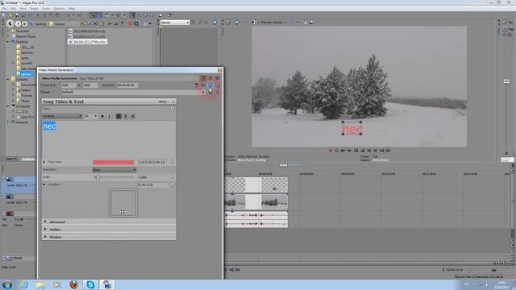Open the Tools menu
The height and width of the screenshot is (290, 516).
45,9
